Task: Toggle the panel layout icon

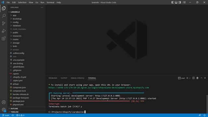Action: (176, 2)
